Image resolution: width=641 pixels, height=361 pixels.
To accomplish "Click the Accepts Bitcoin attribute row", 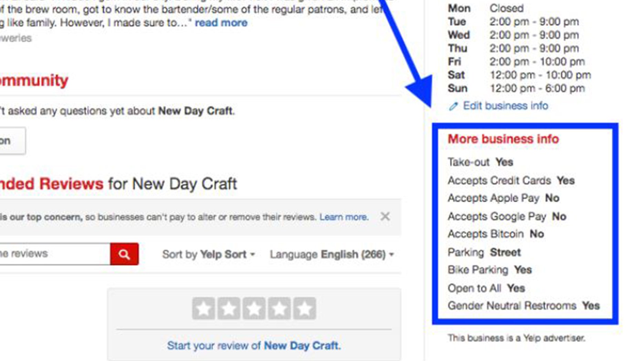I will 496,234.
